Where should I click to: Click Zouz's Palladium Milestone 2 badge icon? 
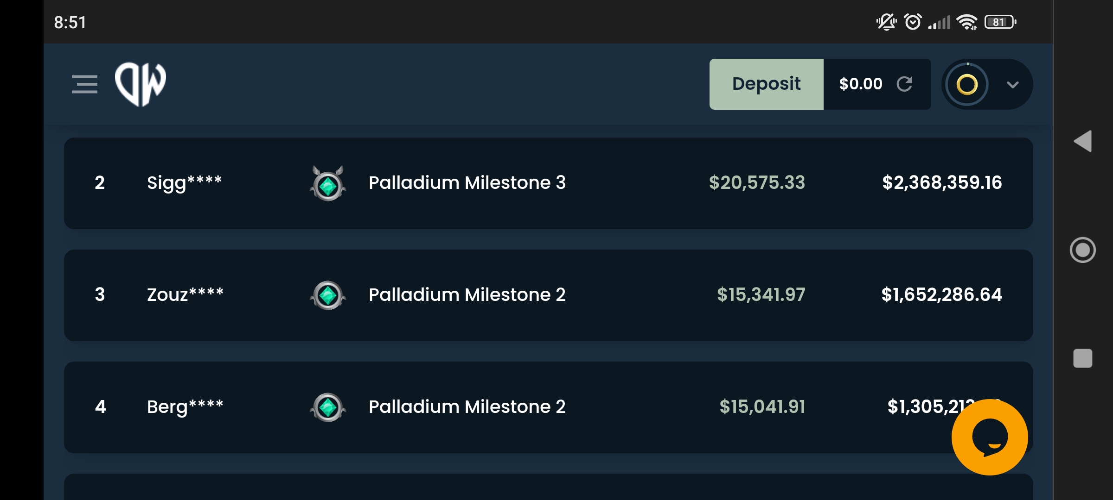pos(328,295)
